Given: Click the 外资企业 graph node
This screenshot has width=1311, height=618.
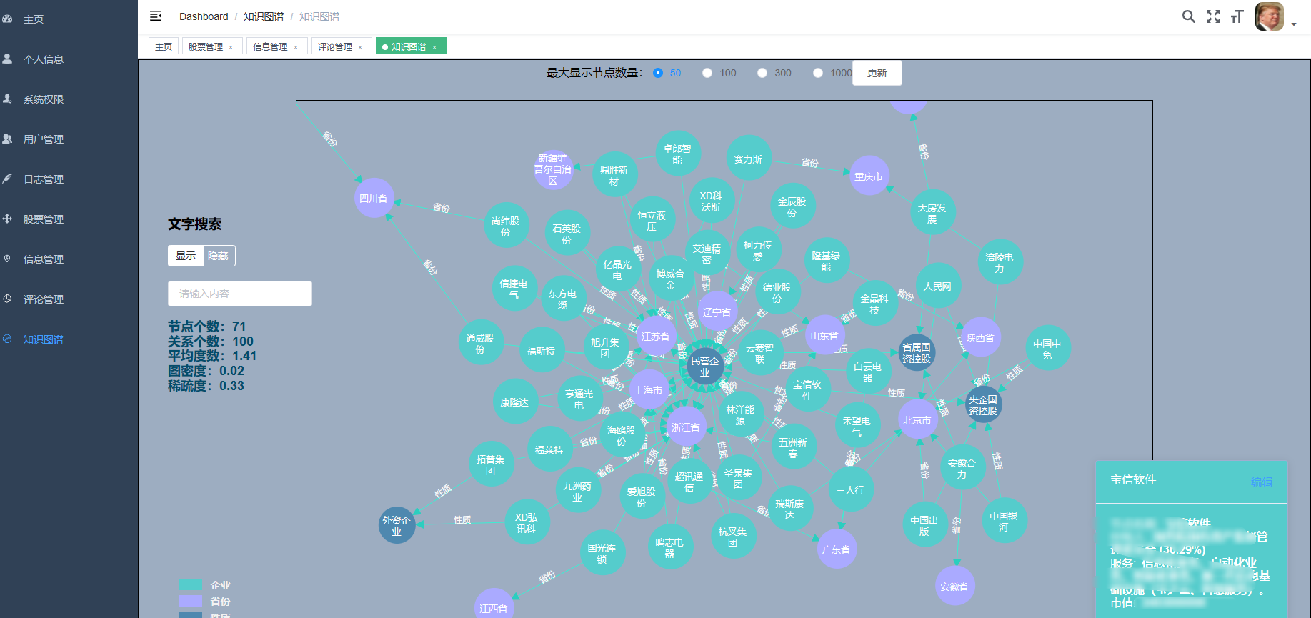Looking at the screenshot, I should tap(397, 525).
